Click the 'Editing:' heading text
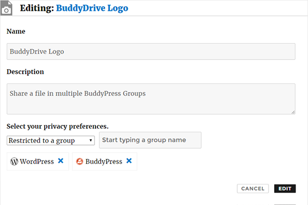Screen dimensions: 308x205 (36, 8)
